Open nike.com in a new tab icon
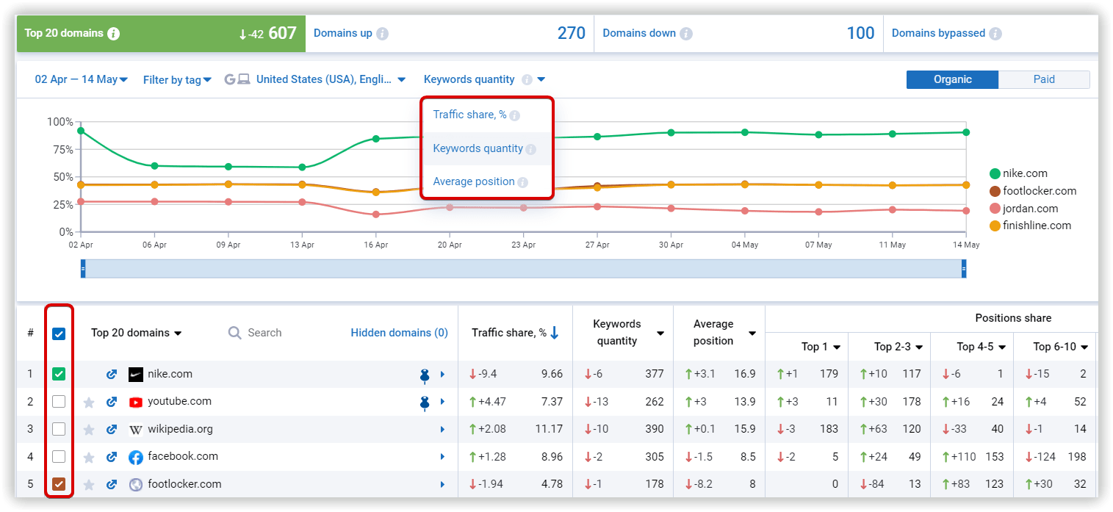This screenshot has width=1113, height=512. (x=112, y=375)
